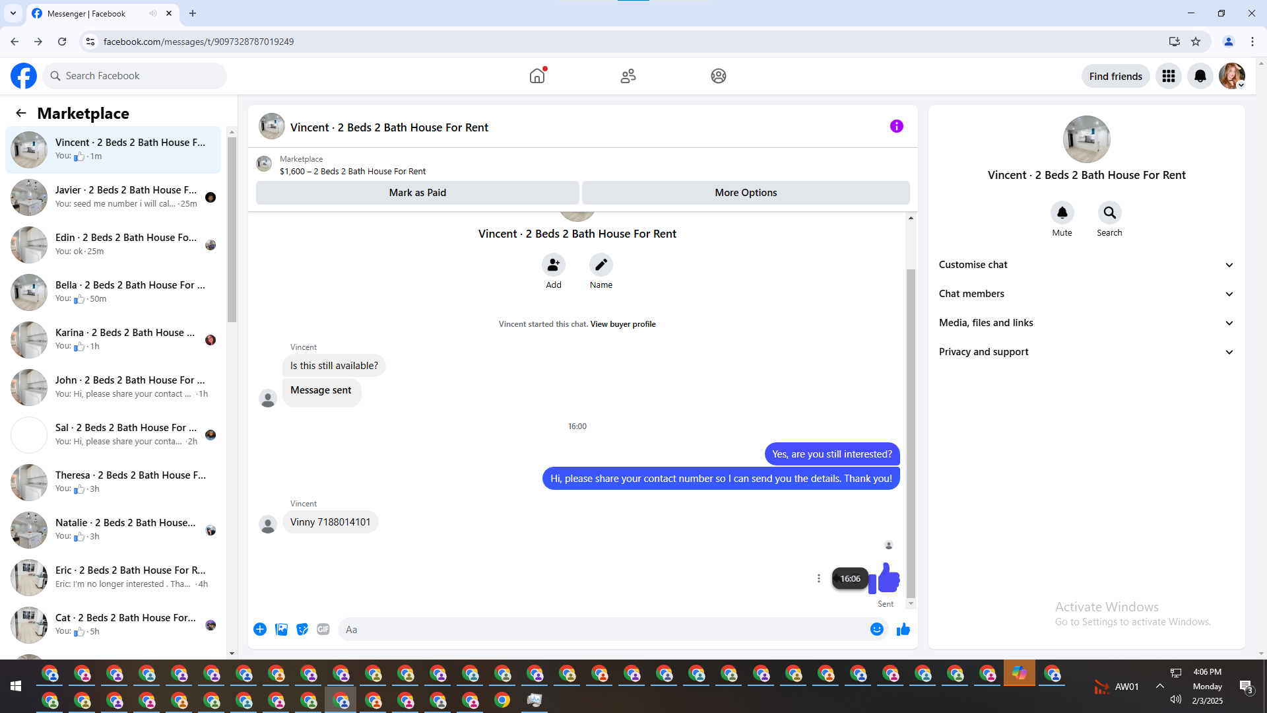View site information icon in address bar

[x=90, y=42]
